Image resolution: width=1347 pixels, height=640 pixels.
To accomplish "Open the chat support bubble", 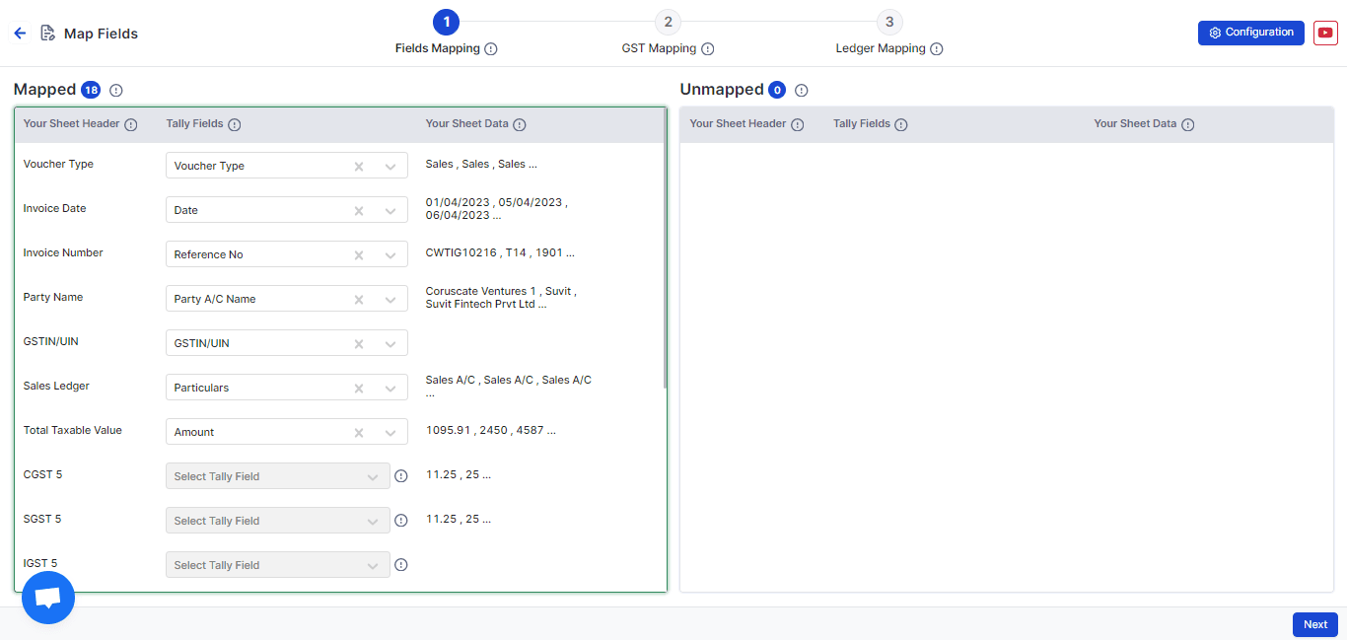I will 48,598.
